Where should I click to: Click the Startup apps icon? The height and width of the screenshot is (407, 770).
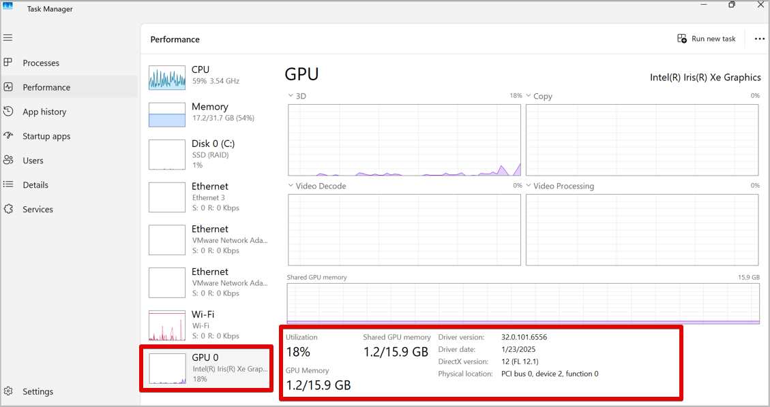8,136
